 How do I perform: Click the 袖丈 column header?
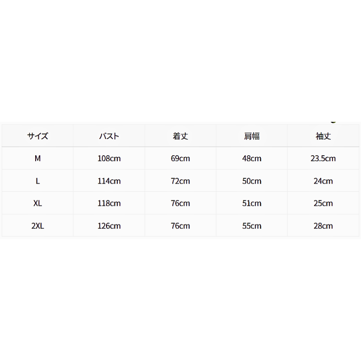(x=323, y=136)
